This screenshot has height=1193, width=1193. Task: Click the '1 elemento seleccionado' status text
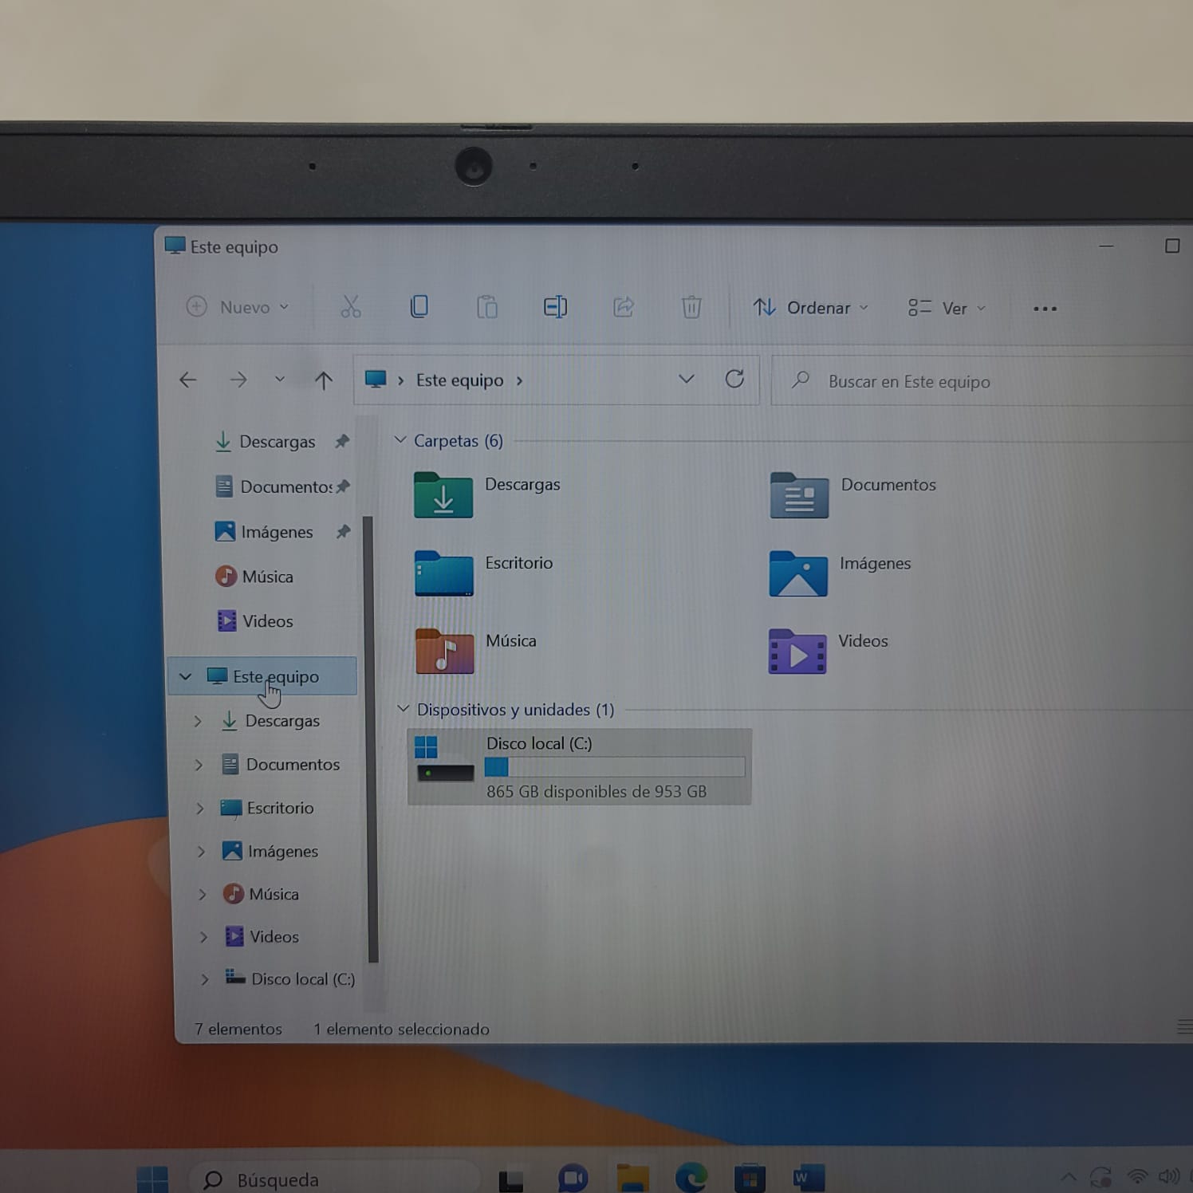click(401, 1030)
